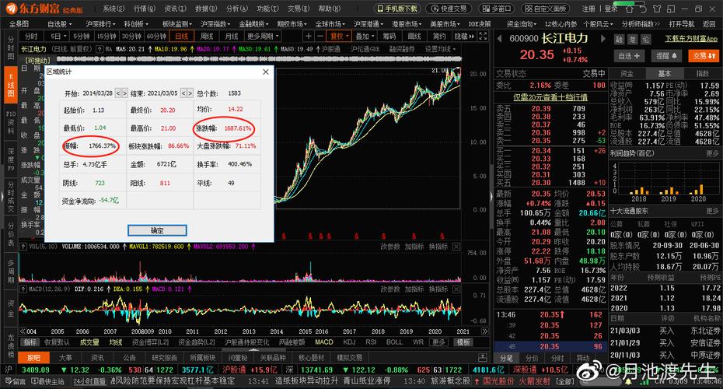The height and width of the screenshot is (389, 723).
Task: Click the home icon in title bar
Action: tap(629, 9)
